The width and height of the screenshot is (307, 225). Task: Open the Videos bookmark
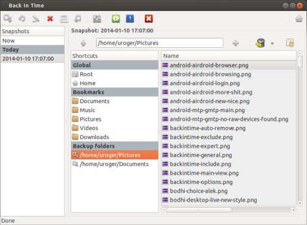pos(115,128)
